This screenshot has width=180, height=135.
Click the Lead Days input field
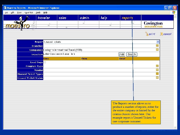(x=101, y=62)
